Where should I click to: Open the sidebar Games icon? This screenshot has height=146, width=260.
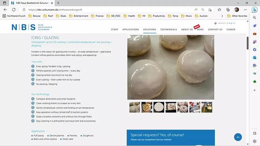254,41
